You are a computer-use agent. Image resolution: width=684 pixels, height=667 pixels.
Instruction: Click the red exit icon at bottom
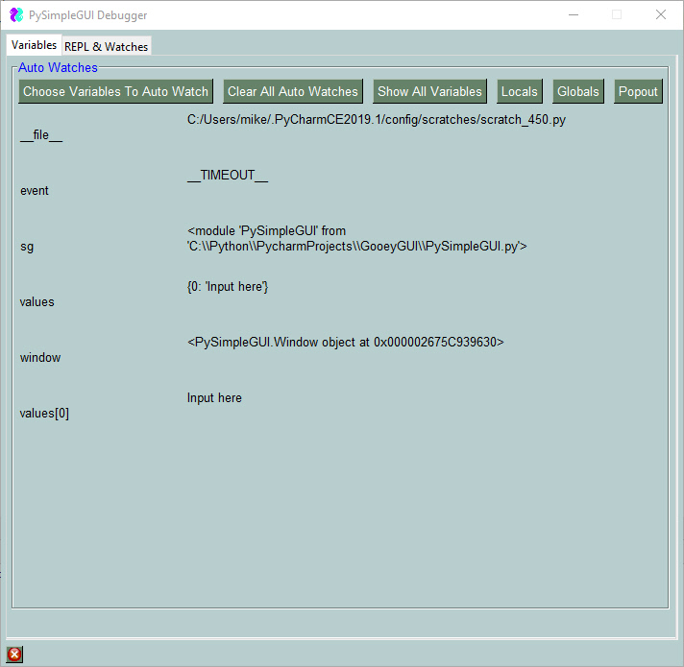click(14, 654)
